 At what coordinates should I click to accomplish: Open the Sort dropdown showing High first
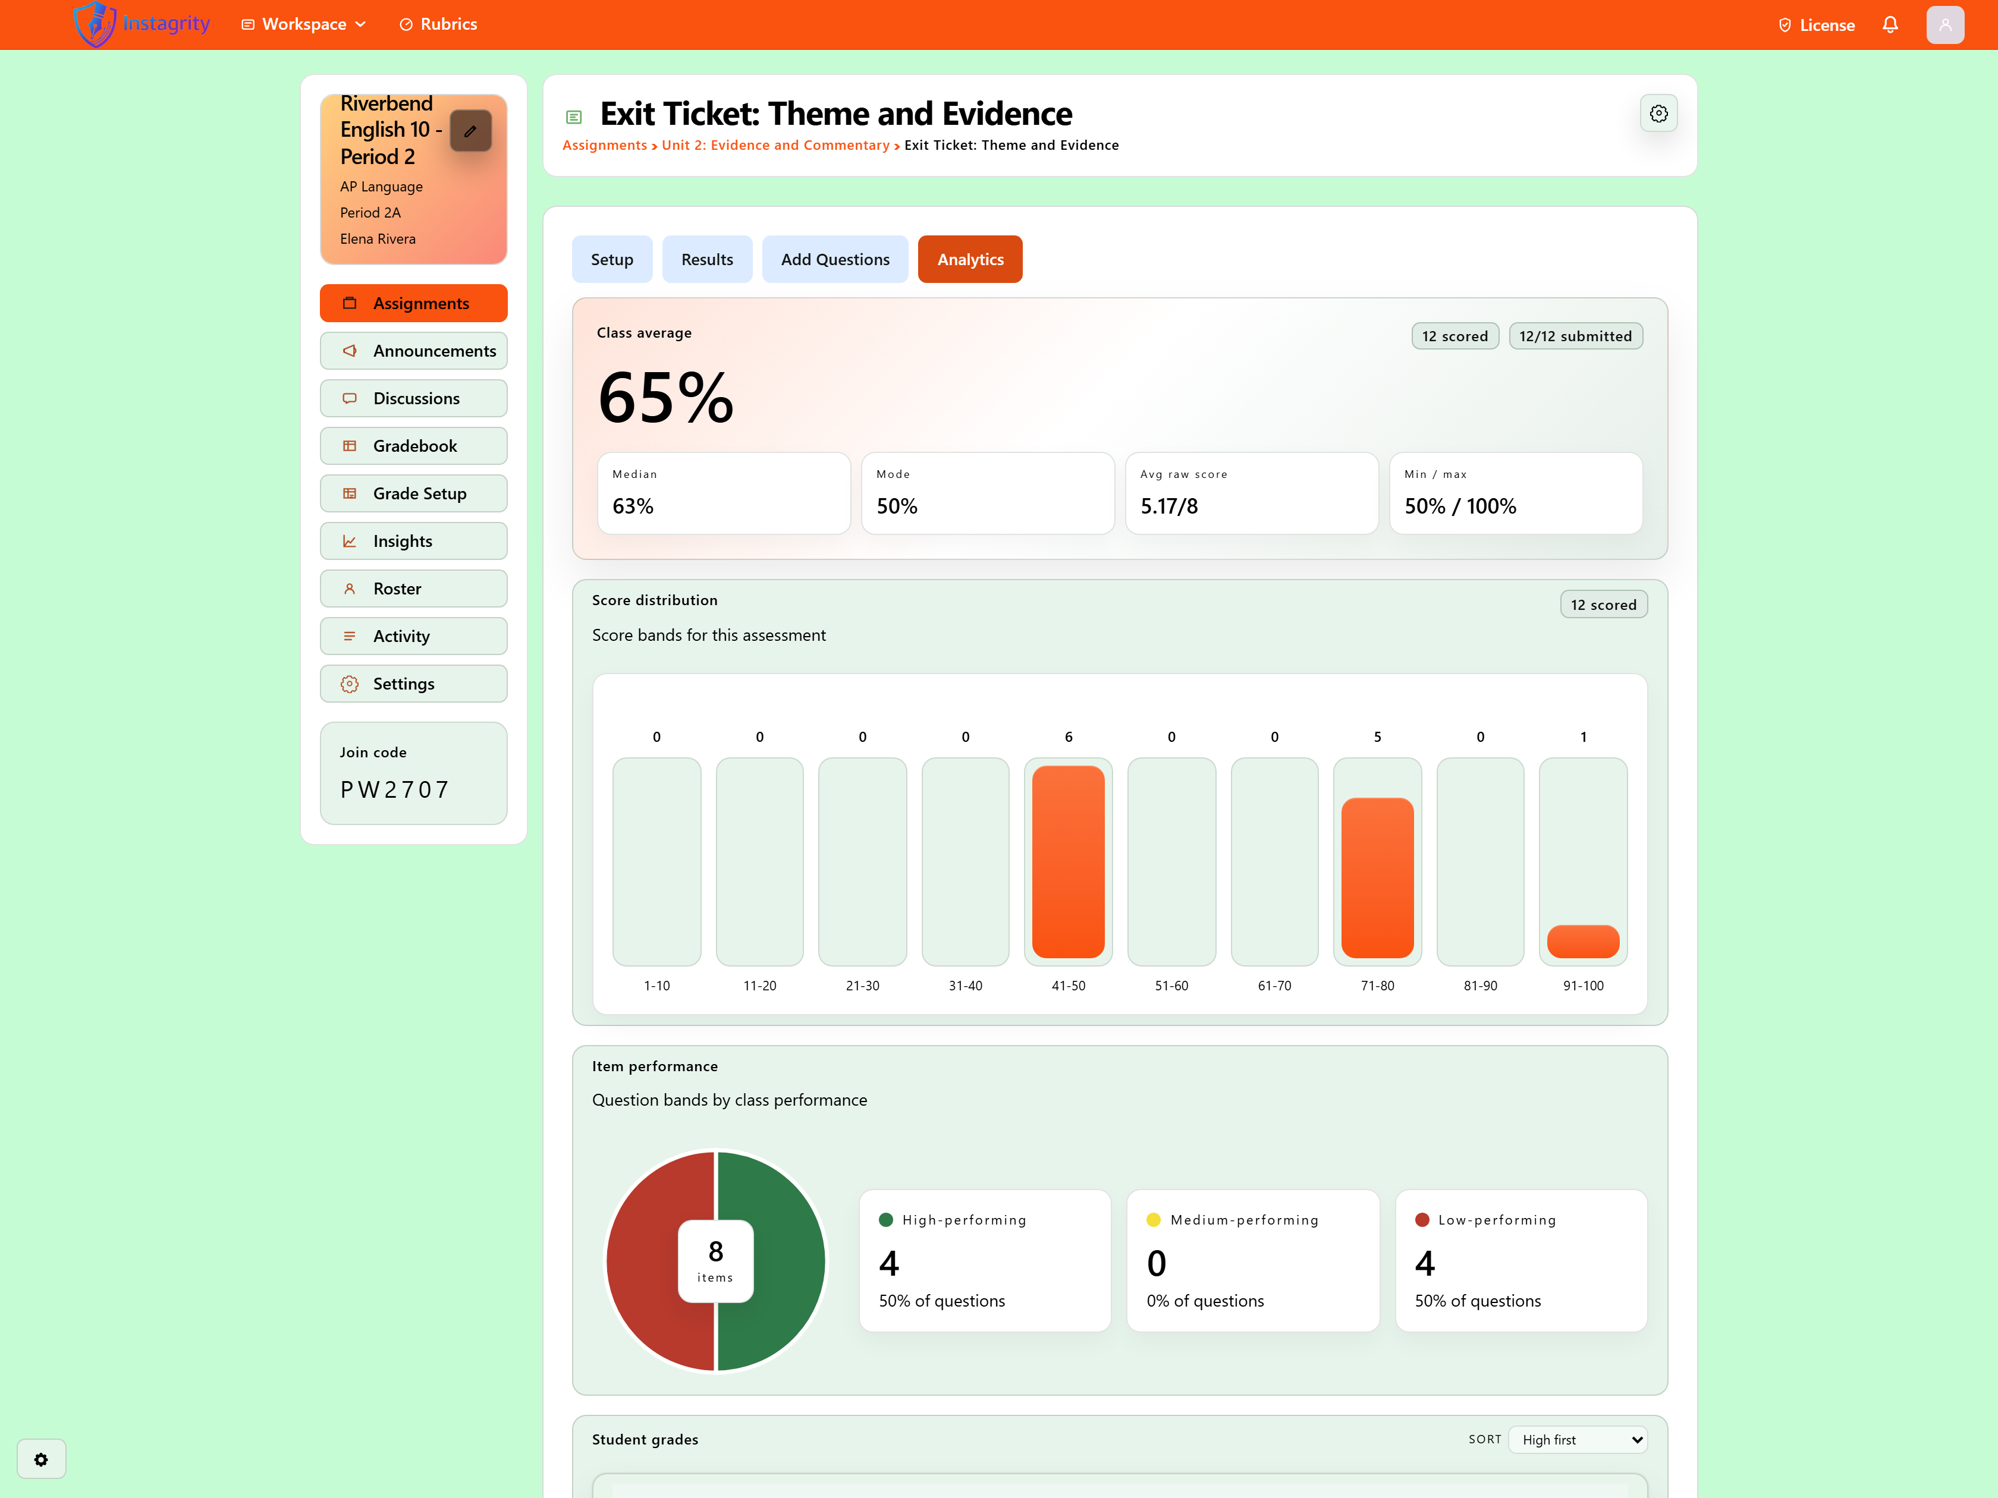point(1577,1439)
